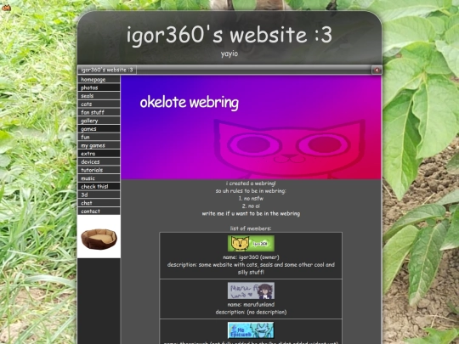Click the text "1. no nsfw"

pos(251,198)
